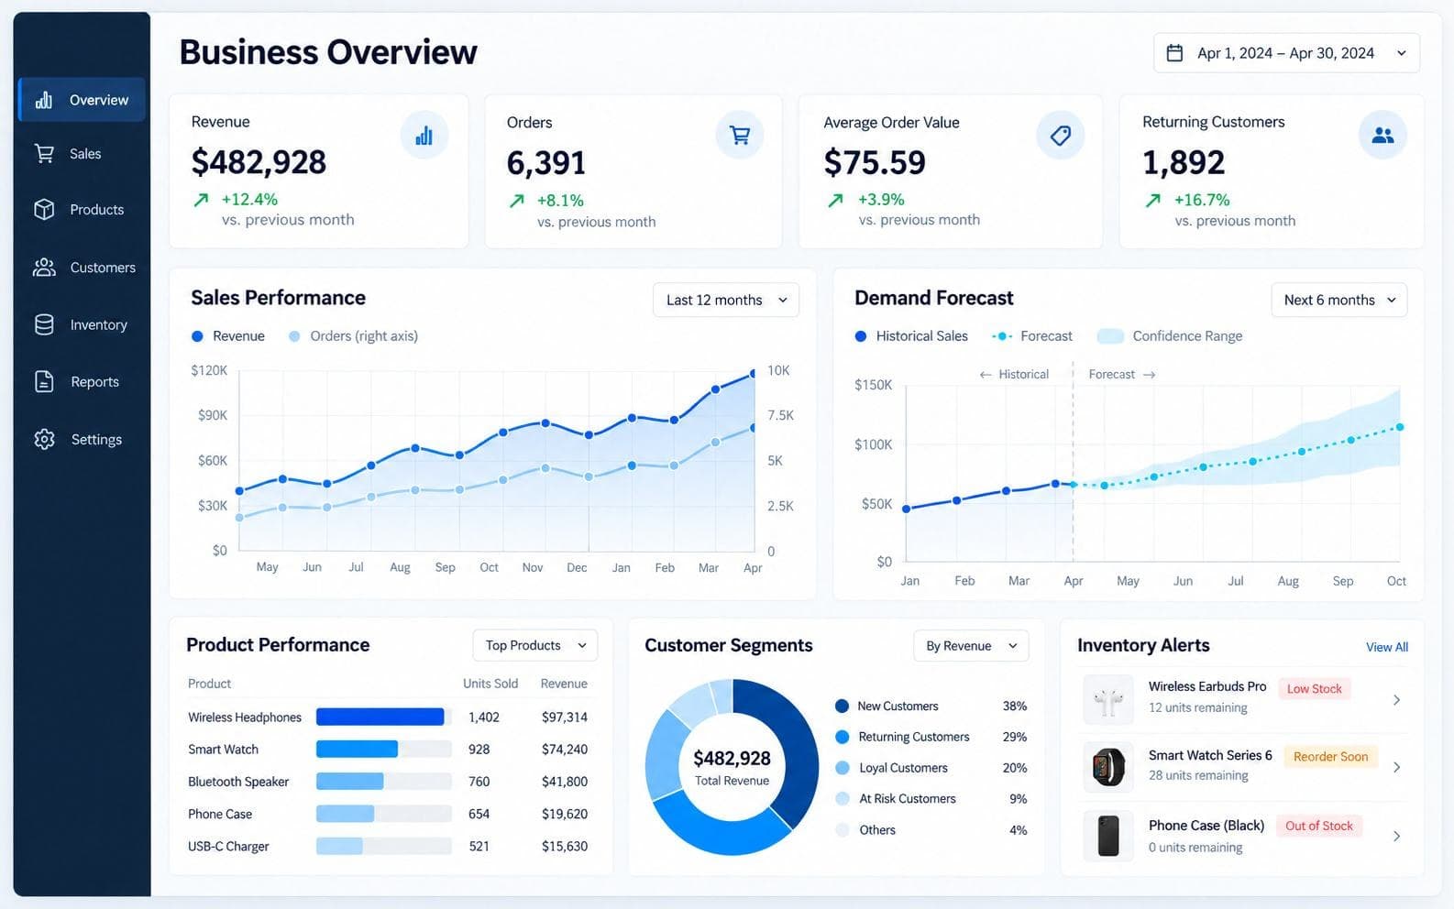Open the Wireless Earbuds Pro alert arrow
This screenshot has width=1454, height=909.
1396,700
